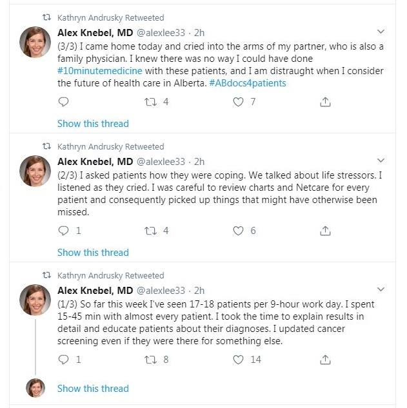This screenshot has height=408, width=407.
Task: Like the (1/3) tweet with 14 likes
Action: 238,360
